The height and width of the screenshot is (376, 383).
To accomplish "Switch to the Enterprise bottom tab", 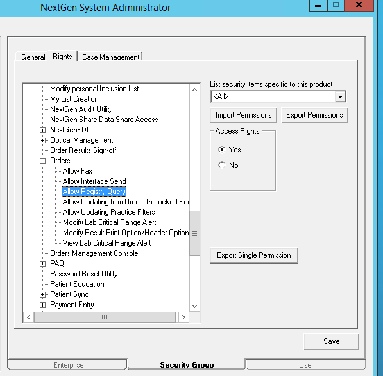I will click(69, 364).
